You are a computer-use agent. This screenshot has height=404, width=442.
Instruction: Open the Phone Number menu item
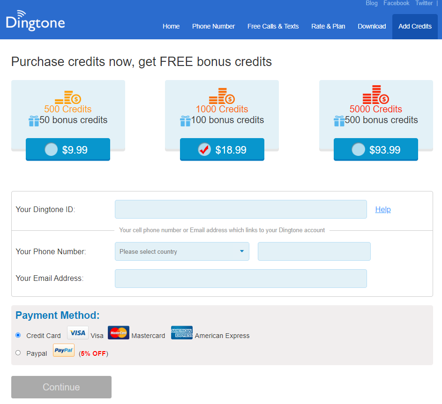213,27
